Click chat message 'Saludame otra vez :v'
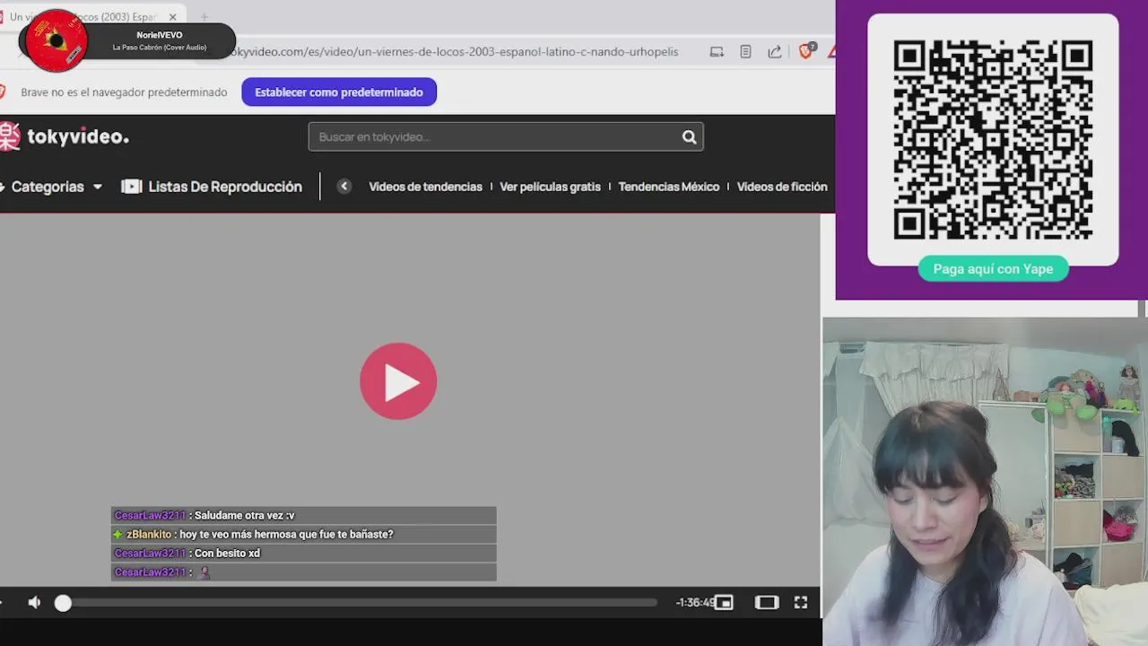 point(244,516)
